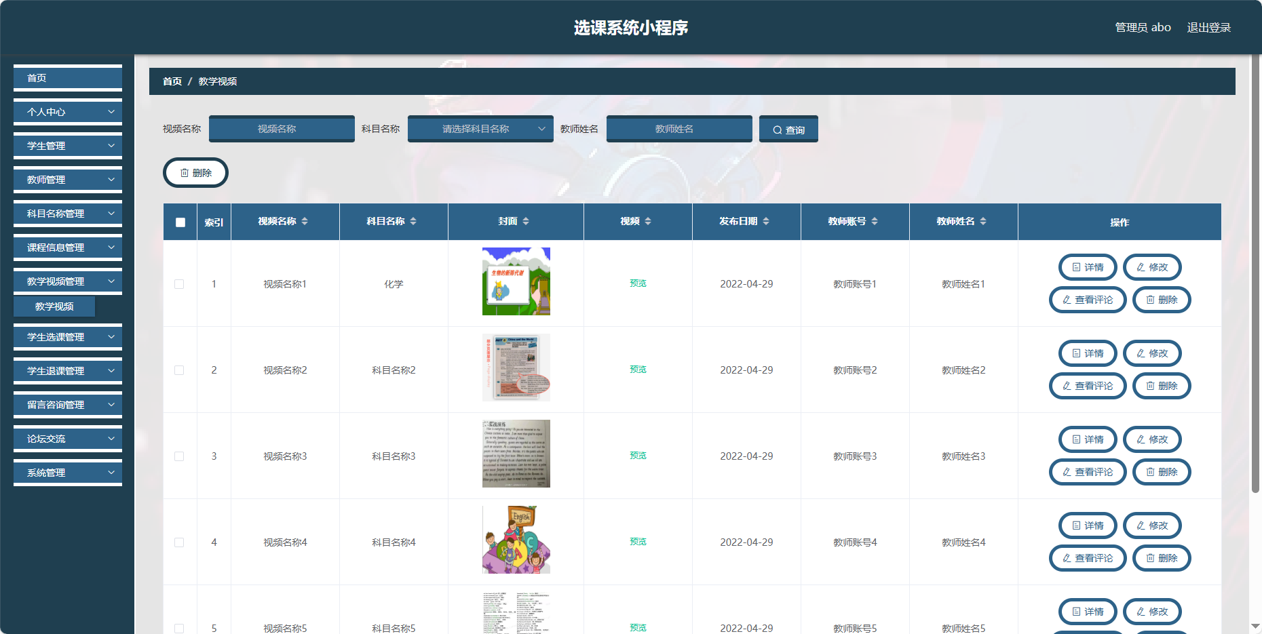
Task: Expand 课程信息管理 sidebar menu
Action: (x=68, y=247)
